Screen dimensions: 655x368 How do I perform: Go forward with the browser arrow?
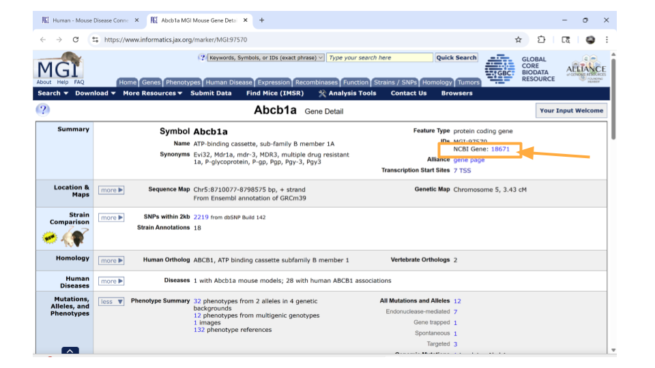coord(59,40)
